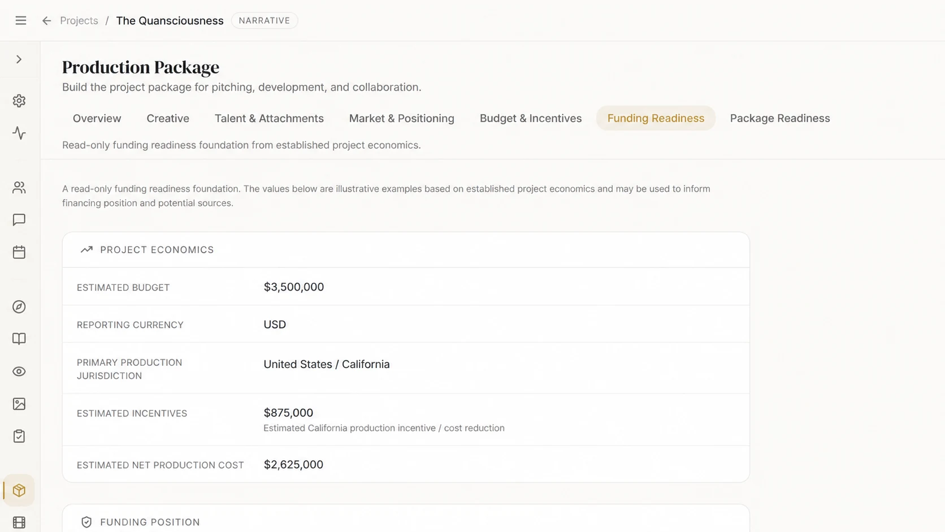Click the PRIMARY PRODUCTION JURISDICTION label
The image size is (945, 532).
[129, 369]
